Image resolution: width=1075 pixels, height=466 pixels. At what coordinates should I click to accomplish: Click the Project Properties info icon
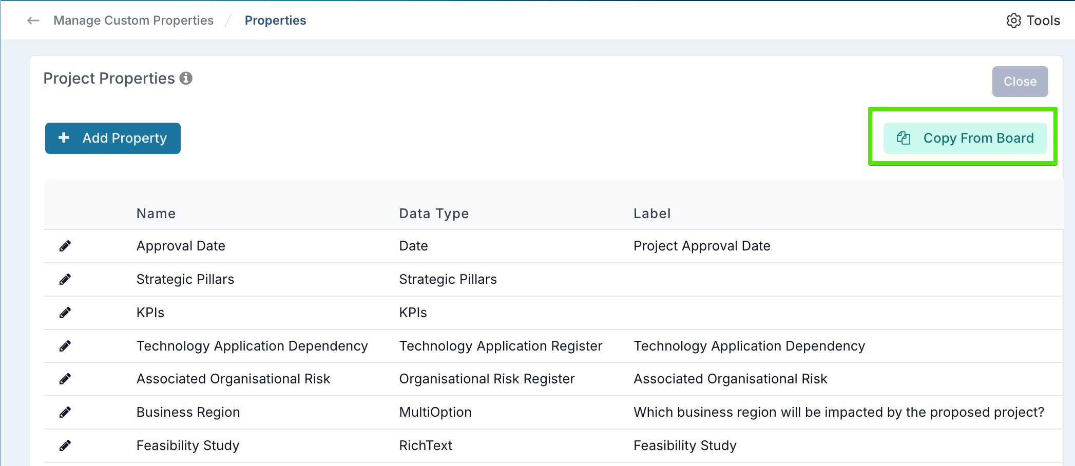tap(186, 79)
